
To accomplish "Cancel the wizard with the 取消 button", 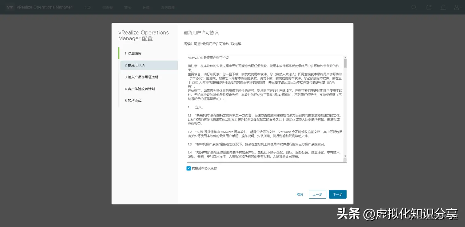I will point(300,194).
